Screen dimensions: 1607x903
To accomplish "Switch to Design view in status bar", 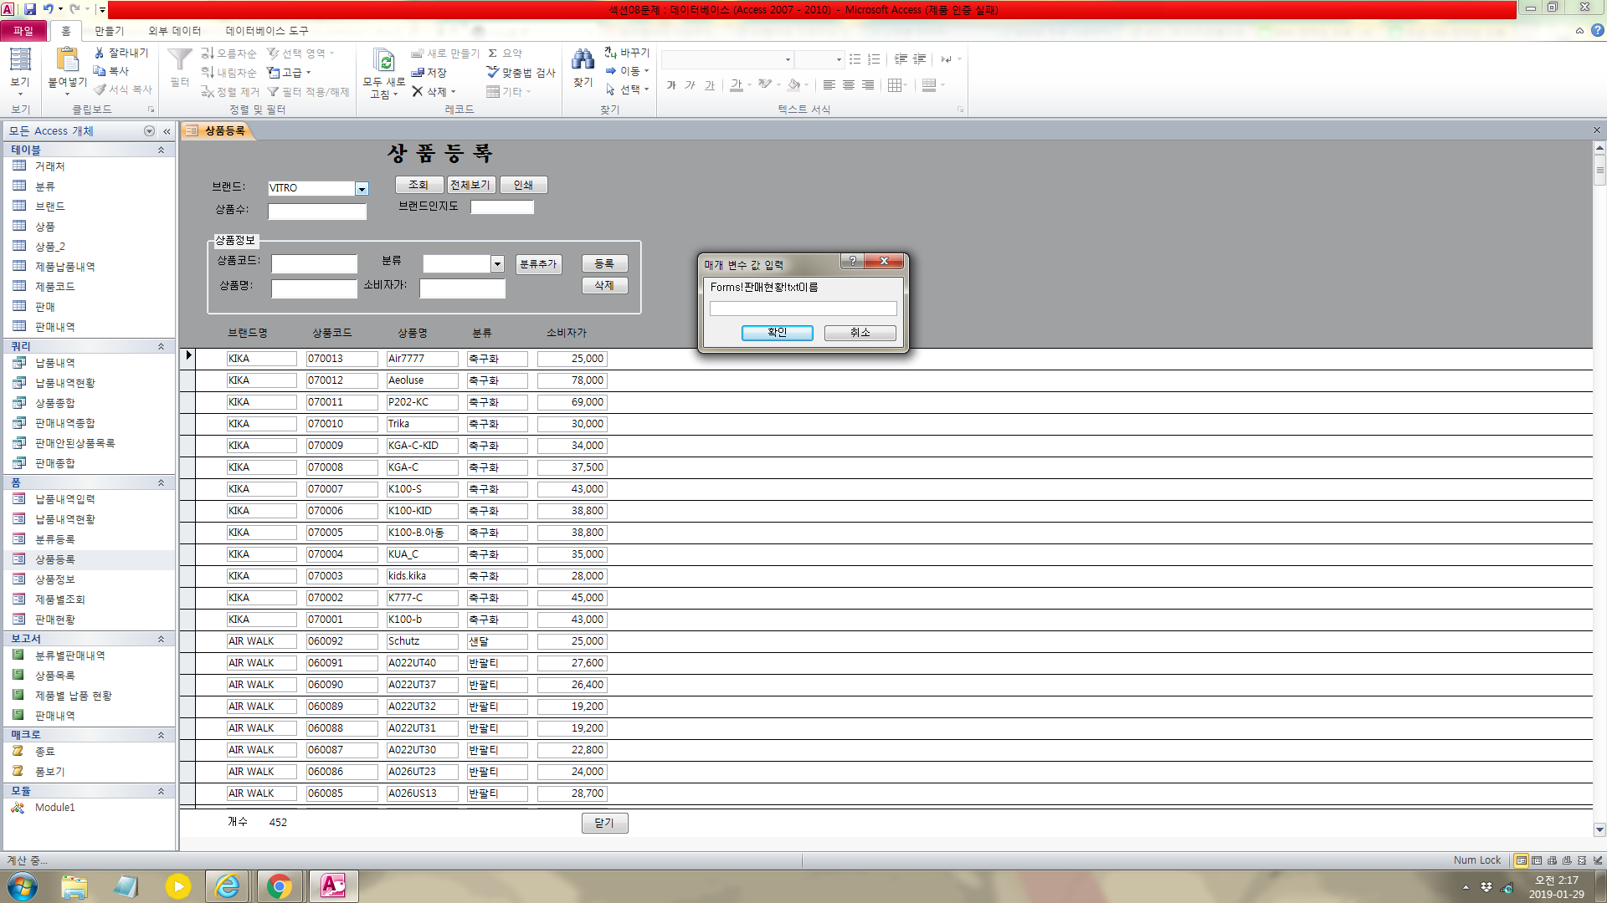I will click(x=1597, y=860).
